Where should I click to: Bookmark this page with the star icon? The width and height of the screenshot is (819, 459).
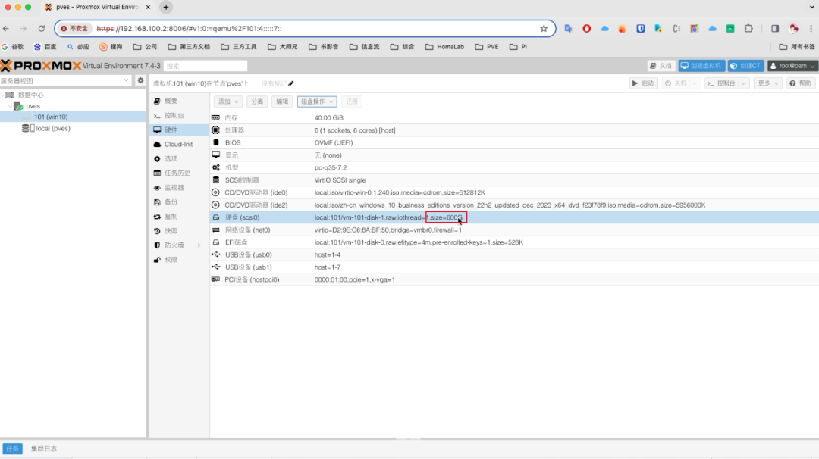click(544, 29)
